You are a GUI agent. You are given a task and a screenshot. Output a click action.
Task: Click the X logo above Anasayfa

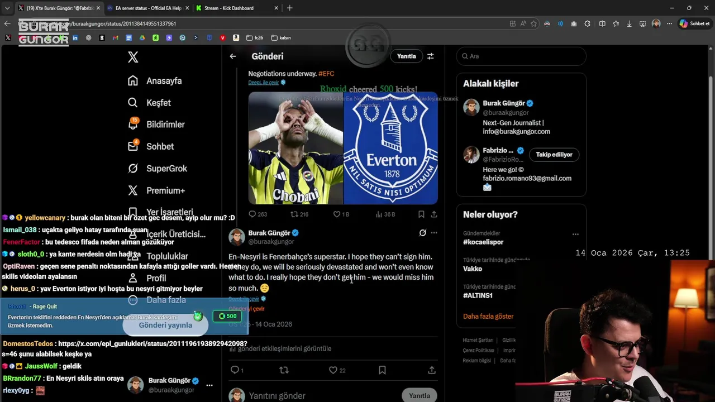pyautogui.click(x=133, y=57)
